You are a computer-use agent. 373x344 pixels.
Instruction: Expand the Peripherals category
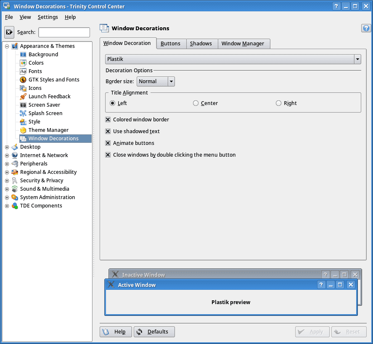tap(7, 164)
